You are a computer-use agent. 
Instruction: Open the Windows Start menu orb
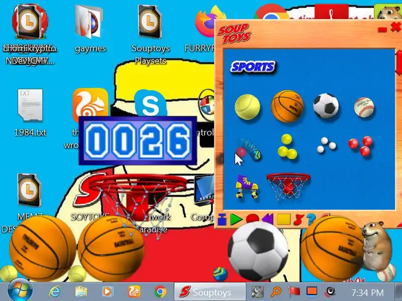coord(20,291)
